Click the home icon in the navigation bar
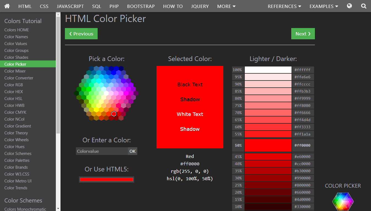The height and width of the screenshot is (211, 371). 7,6
